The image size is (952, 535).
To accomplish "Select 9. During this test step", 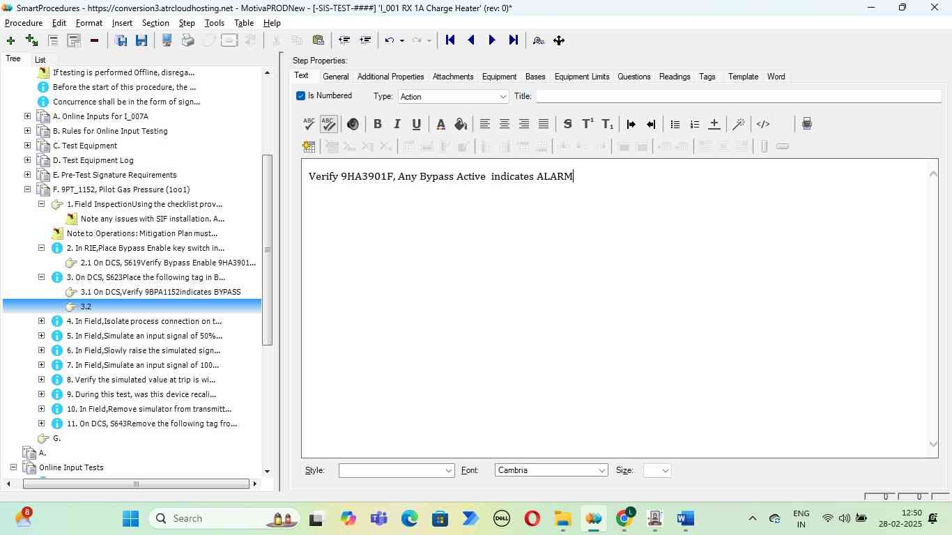I will (143, 394).
